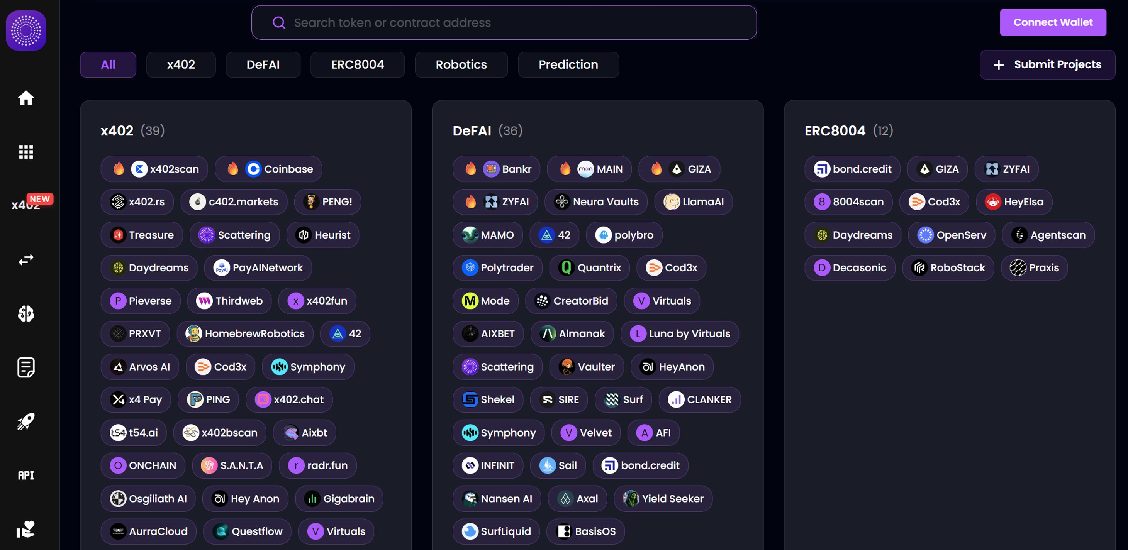The height and width of the screenshot is (550, 1128).
Task: Select the Prediction filter tab
Action: pos(568,65)
